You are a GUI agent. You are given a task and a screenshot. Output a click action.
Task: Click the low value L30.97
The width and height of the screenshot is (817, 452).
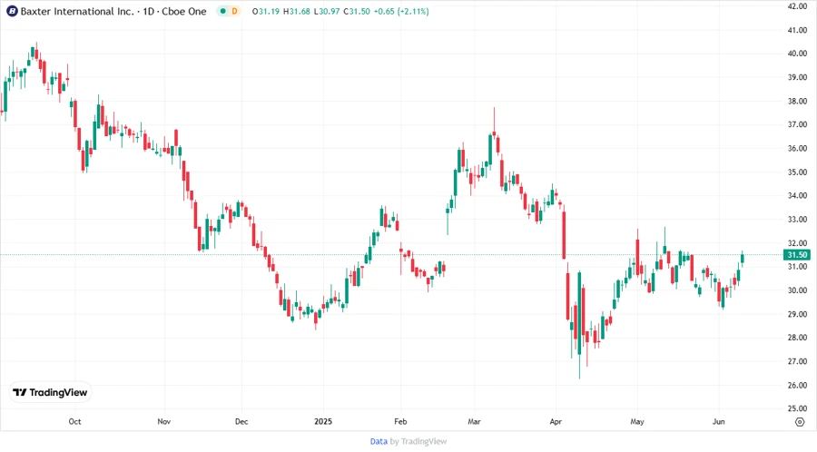[327, 11]
